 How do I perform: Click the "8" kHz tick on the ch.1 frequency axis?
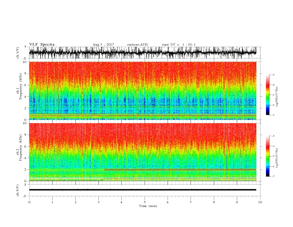[x=26, y=73]
